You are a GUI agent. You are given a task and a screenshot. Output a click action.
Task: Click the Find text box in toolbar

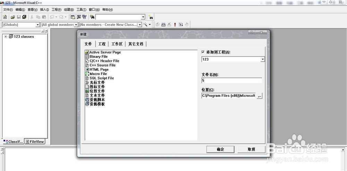coord(118,17)
